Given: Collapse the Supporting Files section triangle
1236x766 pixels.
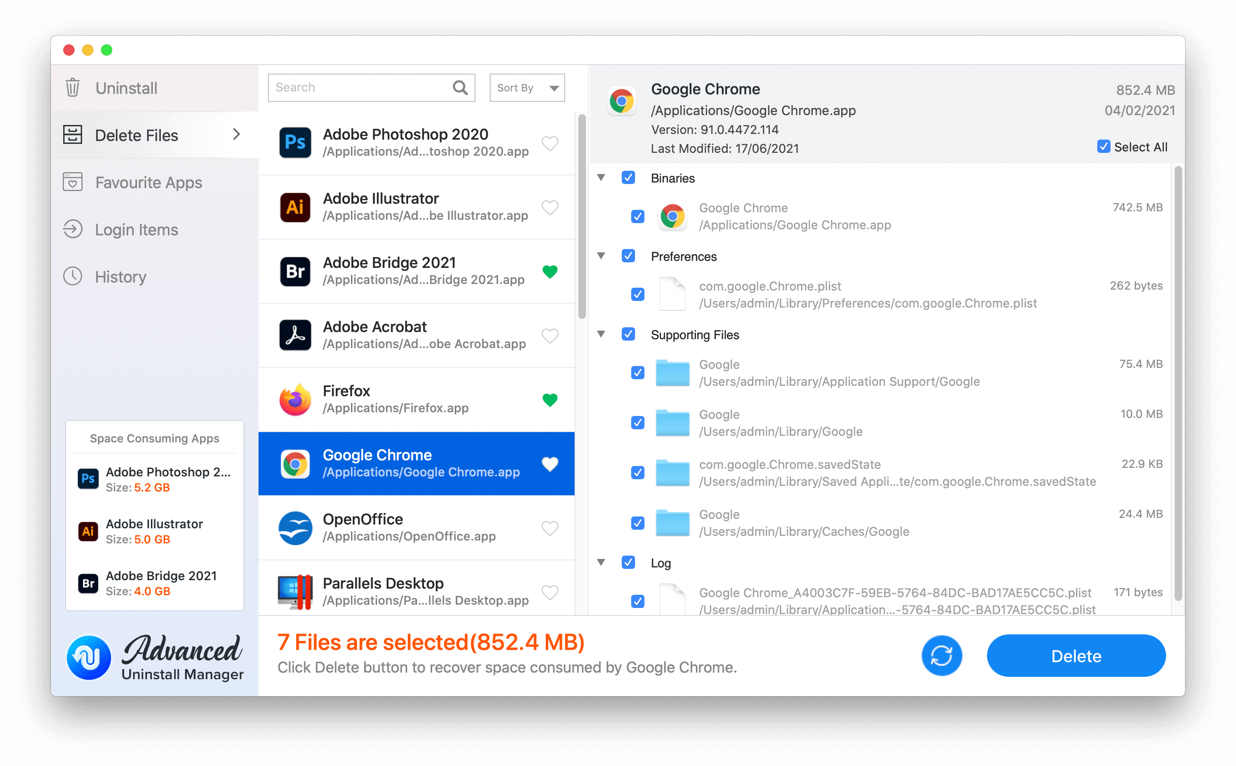Looking at the screenshot, I should (x=601, y=334).
